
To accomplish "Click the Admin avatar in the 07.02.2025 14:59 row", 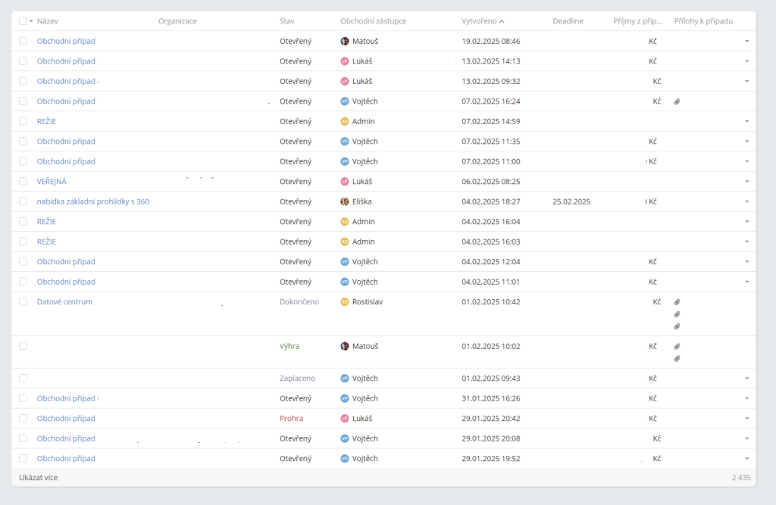I will [345, 121].
